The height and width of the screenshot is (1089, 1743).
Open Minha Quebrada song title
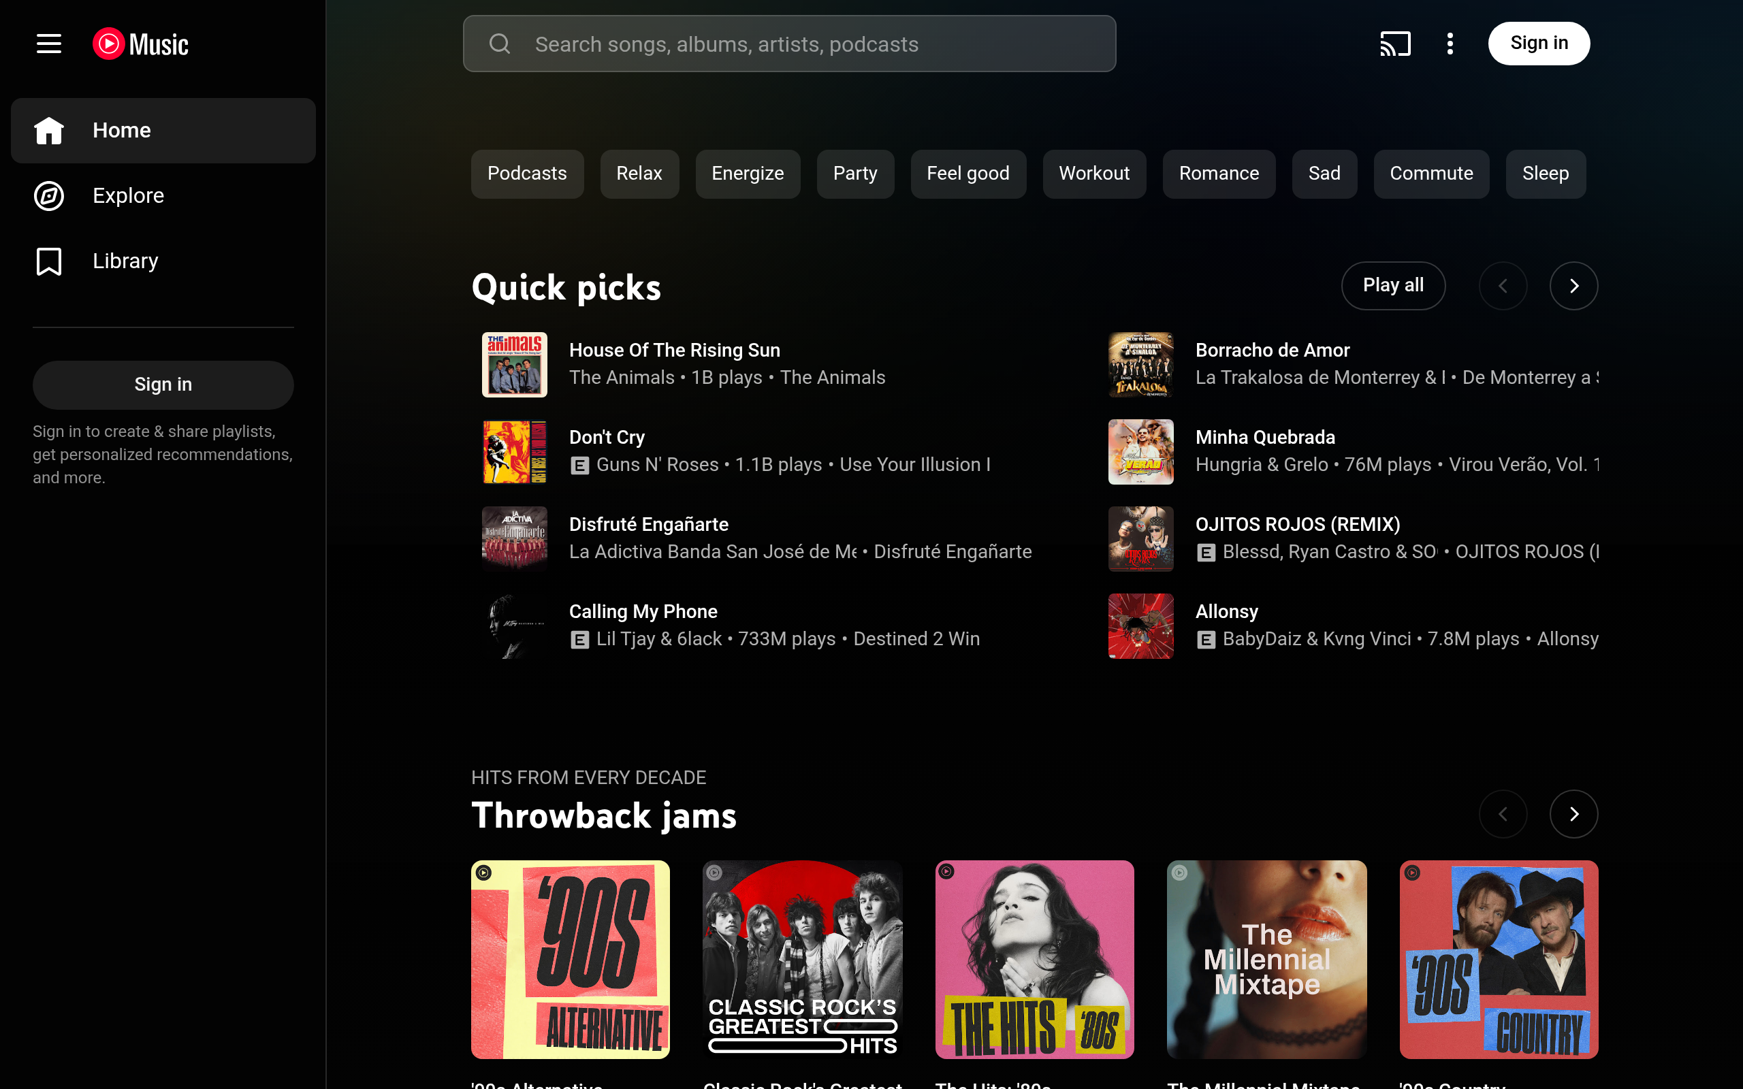pos(1265,437)
